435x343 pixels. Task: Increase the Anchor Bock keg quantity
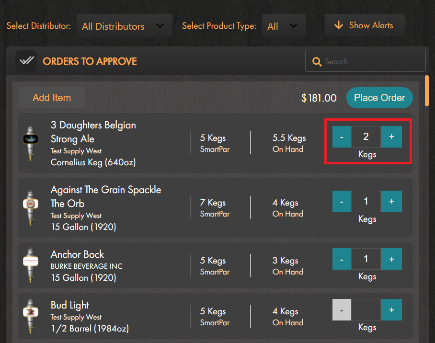pos(391,259)
